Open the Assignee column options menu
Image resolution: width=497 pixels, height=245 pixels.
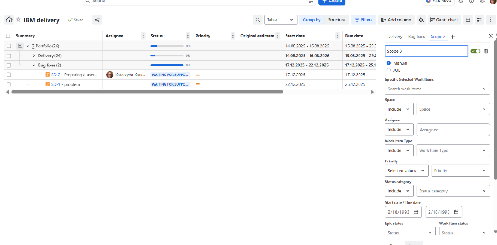click(x=143, y=36)
